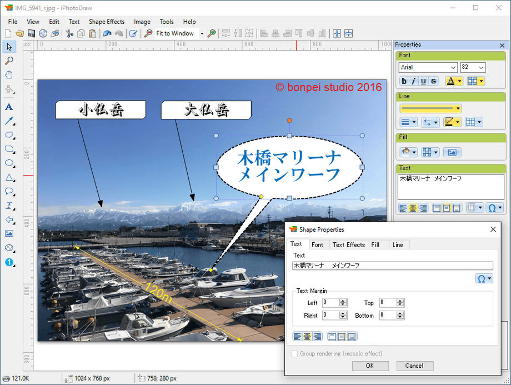Screen dimensions: 511x385
Task: Open the File menu
Action: (x=13, y=22)
